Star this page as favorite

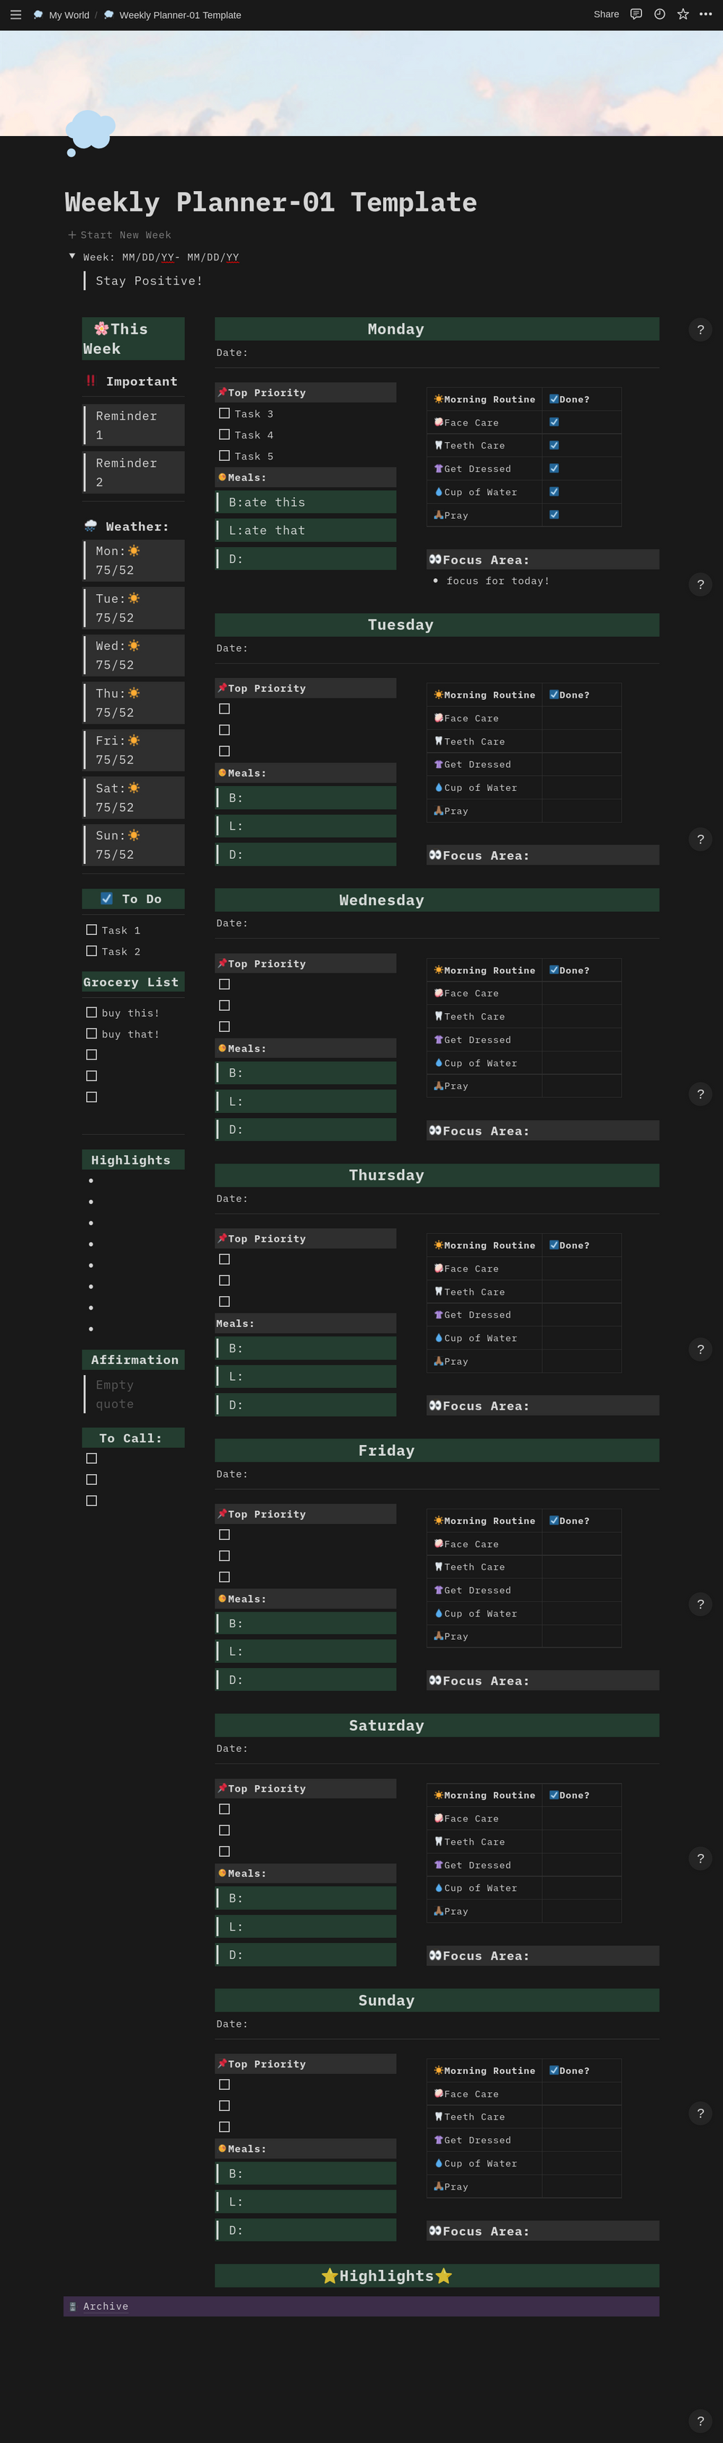[683, 14]
